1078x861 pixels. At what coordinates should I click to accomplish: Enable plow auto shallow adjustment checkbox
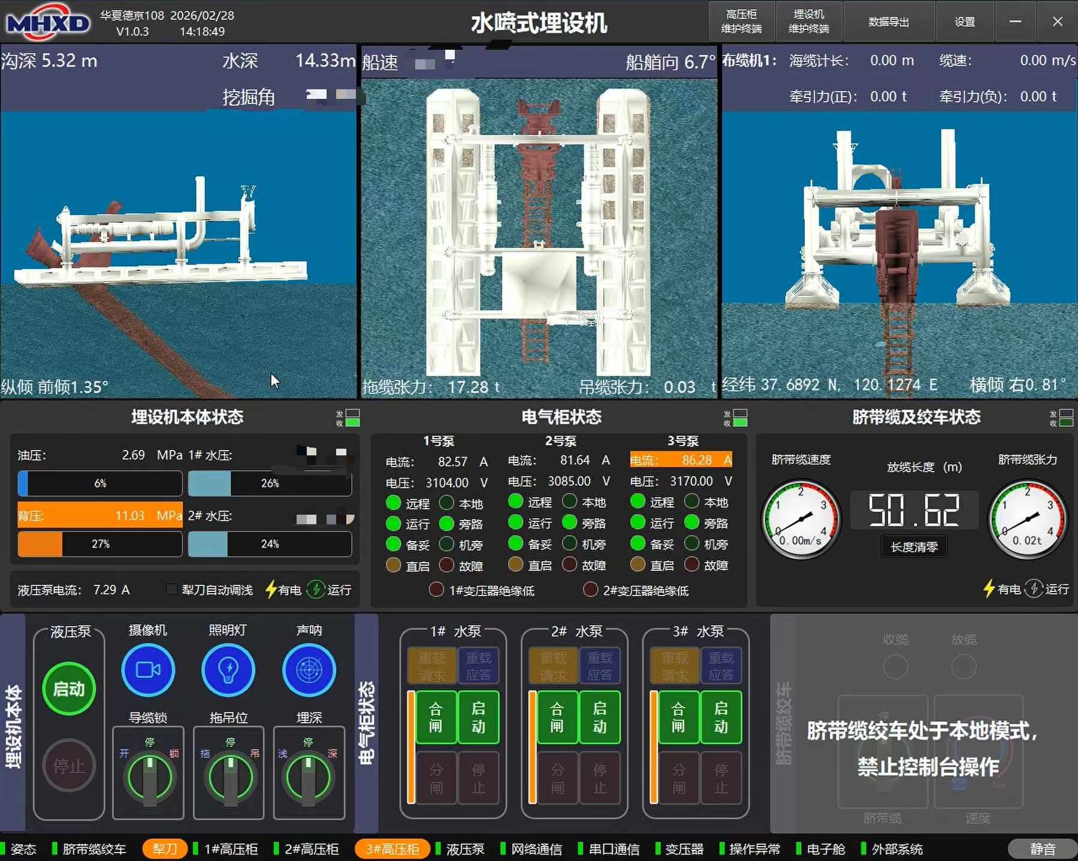coord(172,590)
